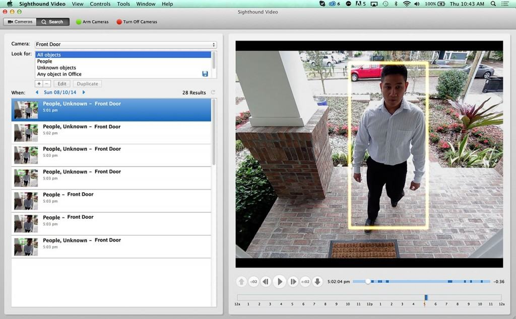
Task: Select the 5:01 pm People, Unknown clip
Action: click(x=111, y=110)
